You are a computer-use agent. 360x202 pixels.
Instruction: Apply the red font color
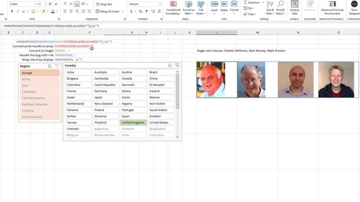tap(52, 11)
